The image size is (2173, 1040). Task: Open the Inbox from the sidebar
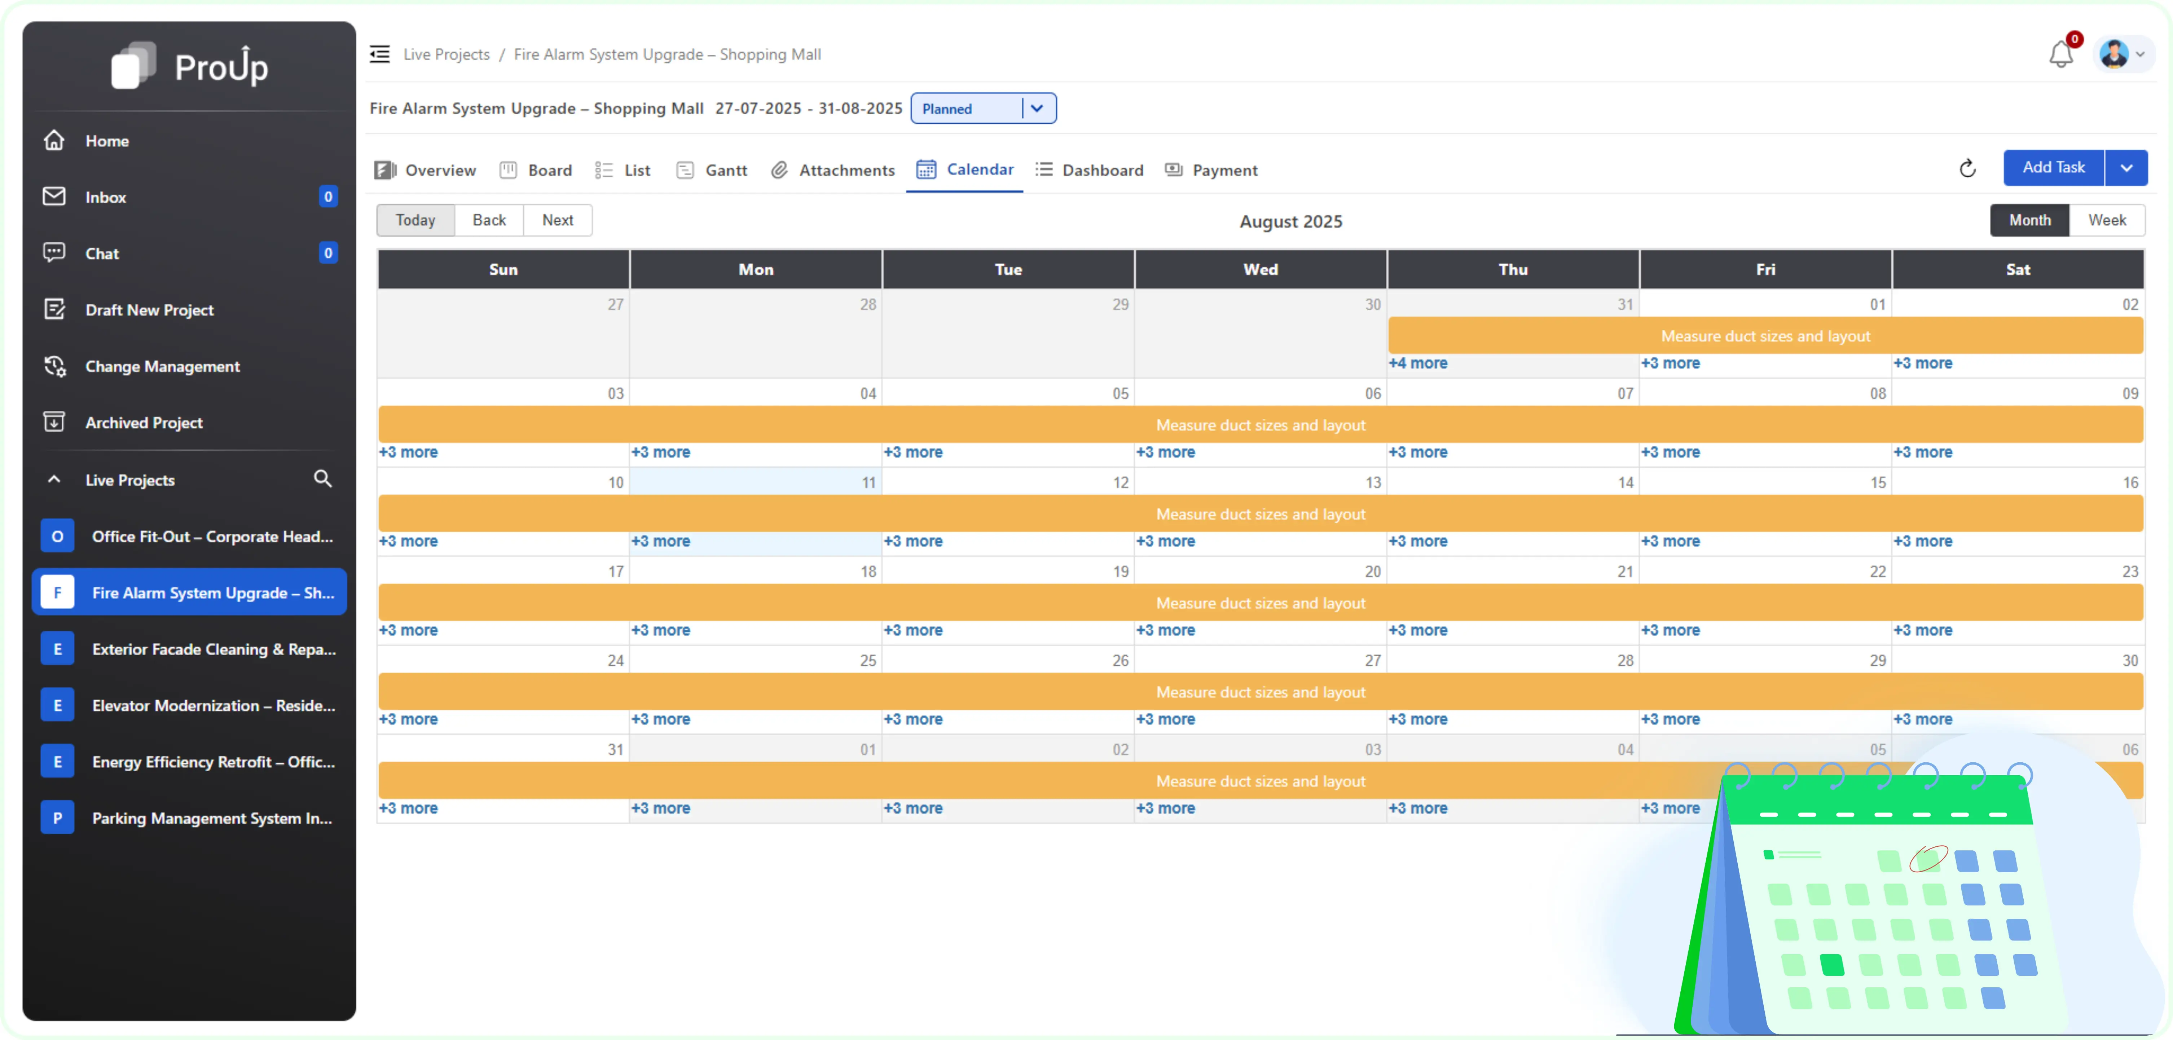point(105,197)
